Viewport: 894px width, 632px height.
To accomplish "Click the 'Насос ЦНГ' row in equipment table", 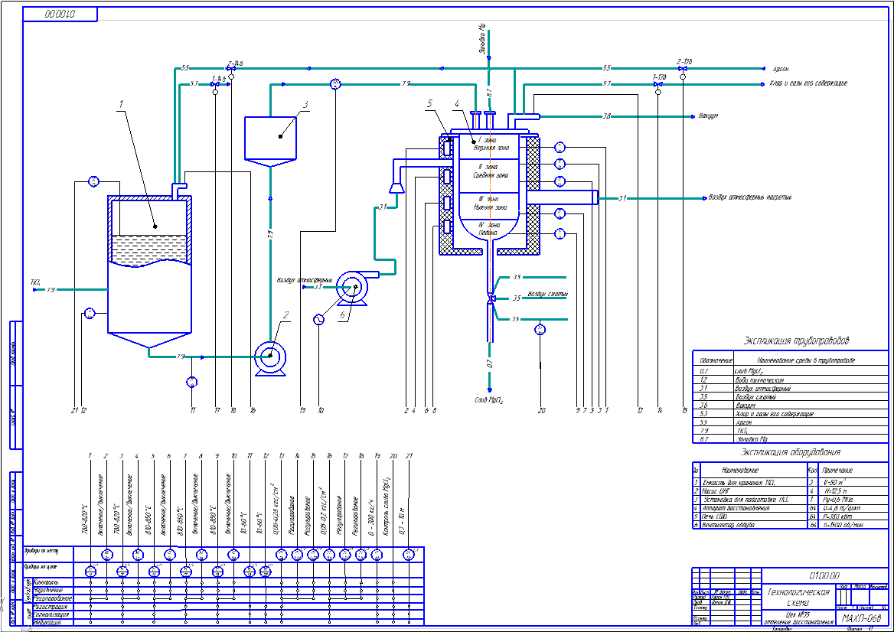I will [790, 490].
